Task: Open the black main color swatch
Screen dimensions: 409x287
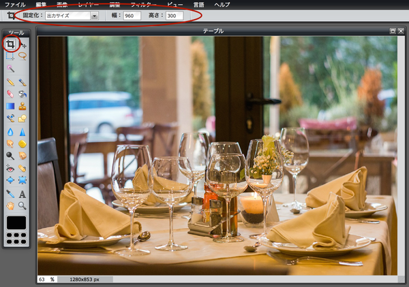Action: (16, 222)
